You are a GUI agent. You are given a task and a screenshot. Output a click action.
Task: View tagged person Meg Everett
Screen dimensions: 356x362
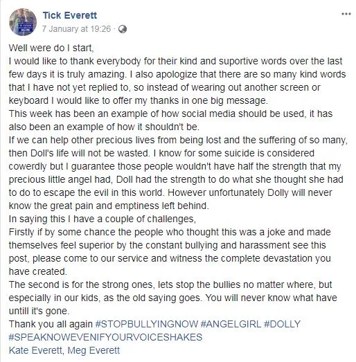tap(94, 350)
